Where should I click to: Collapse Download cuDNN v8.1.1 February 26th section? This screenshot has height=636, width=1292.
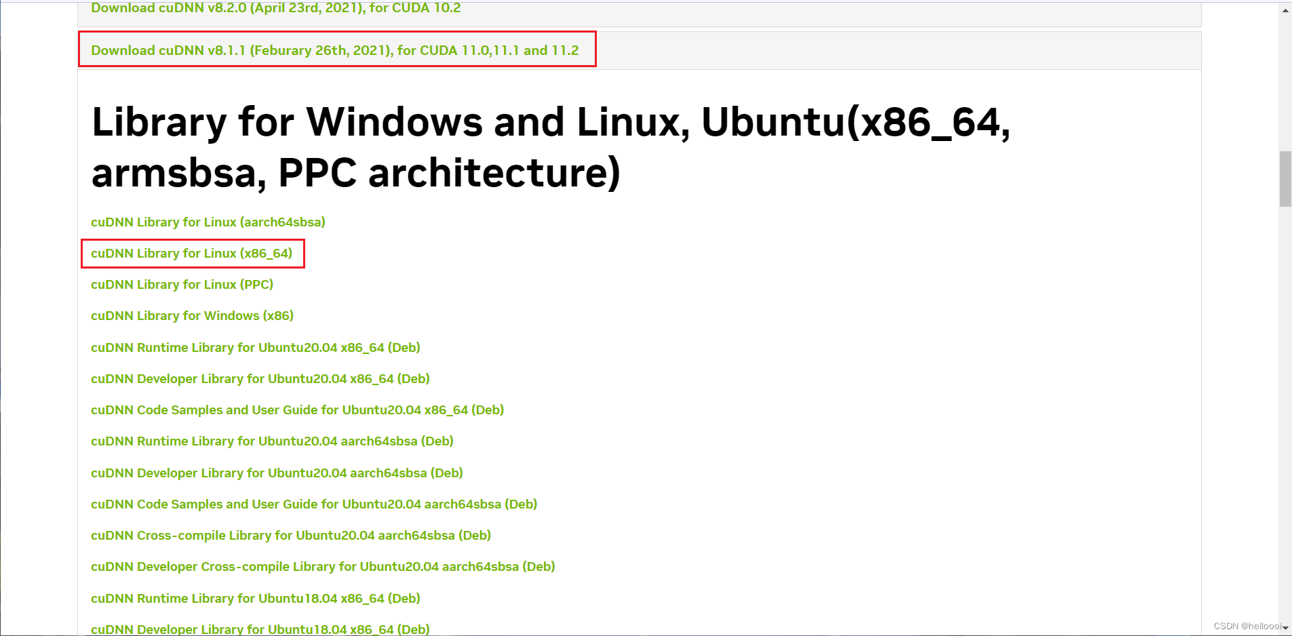click(335, 50)
